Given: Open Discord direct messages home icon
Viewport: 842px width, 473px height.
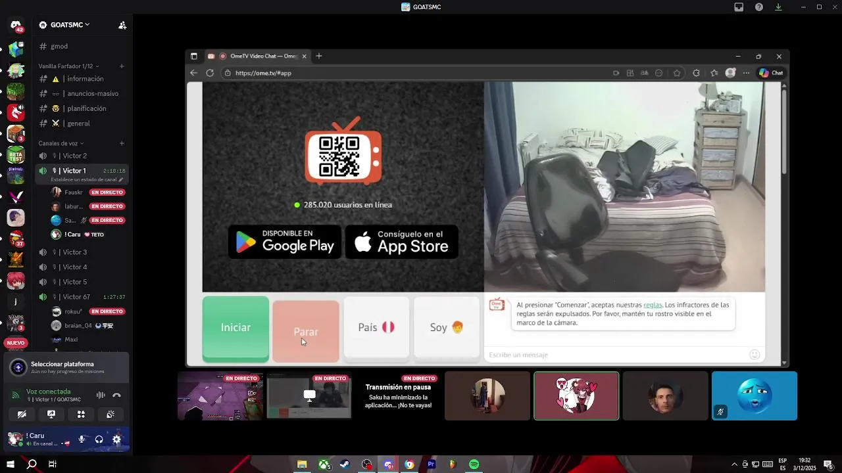Looking at the screenshot, I should tap(16, 25).
